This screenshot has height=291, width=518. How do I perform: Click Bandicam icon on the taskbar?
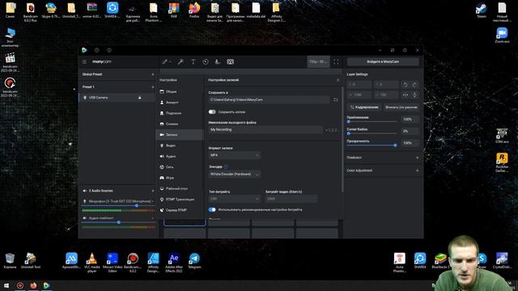pyautogui.click(x=20, y=285)
